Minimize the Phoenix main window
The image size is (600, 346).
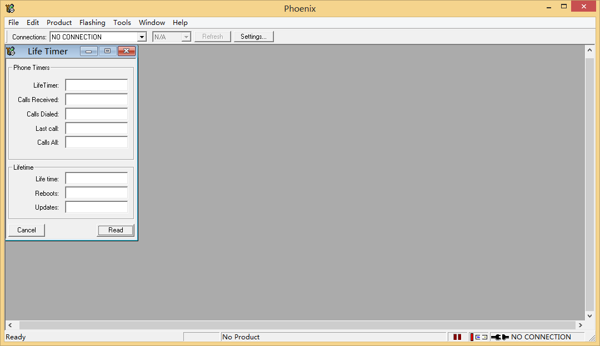coord(549,7)
